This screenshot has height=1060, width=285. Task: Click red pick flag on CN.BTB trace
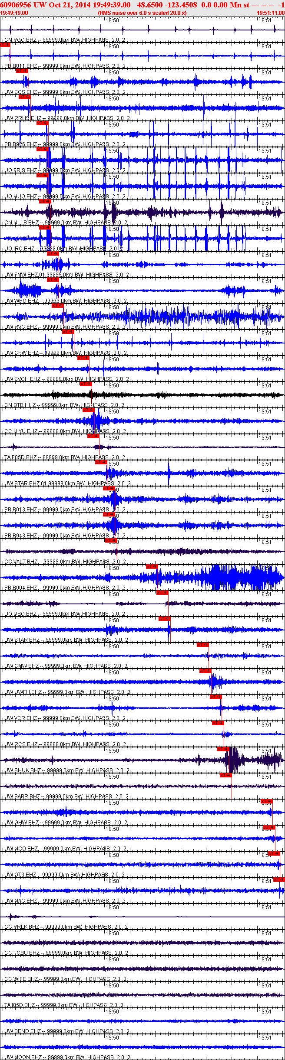tap(86, 384)
